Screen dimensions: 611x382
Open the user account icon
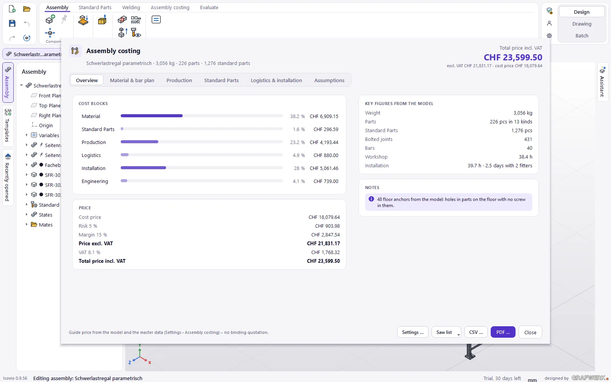[550, 23]
